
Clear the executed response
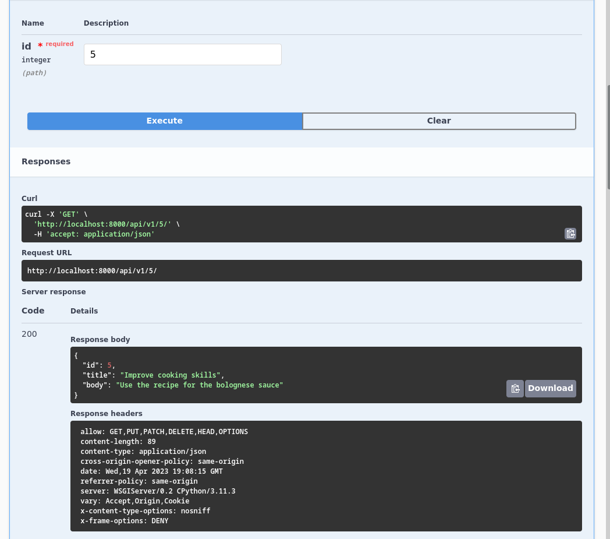pyautogui.click(x=439, y=121)
